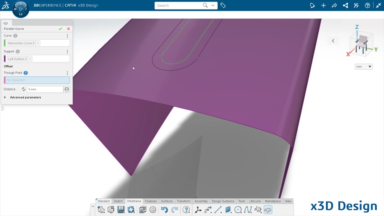
Task: Click the Open content icon in toolbar
Action: point(111,210)
